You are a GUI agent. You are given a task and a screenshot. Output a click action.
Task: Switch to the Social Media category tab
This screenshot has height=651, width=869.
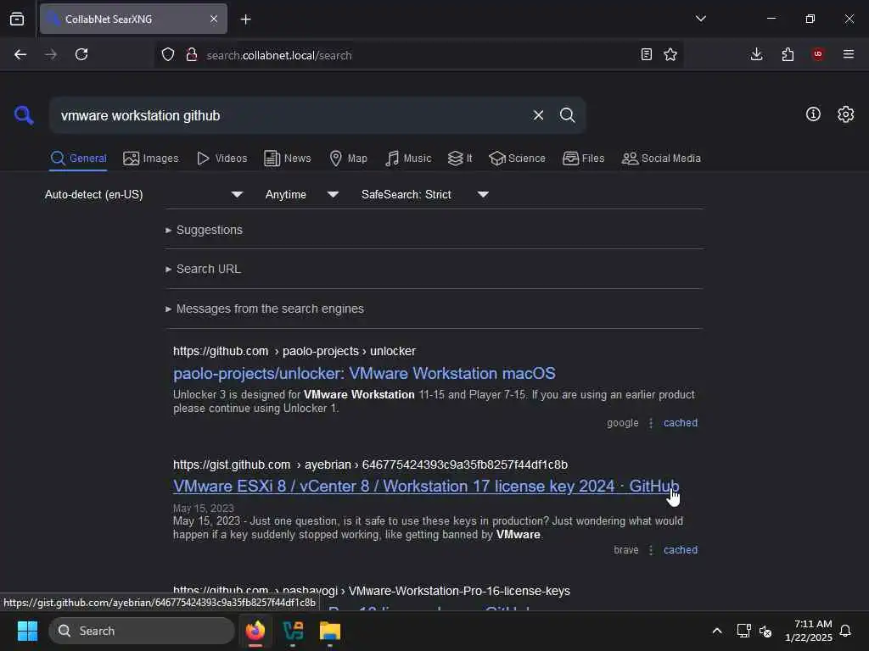click(661, 159)
